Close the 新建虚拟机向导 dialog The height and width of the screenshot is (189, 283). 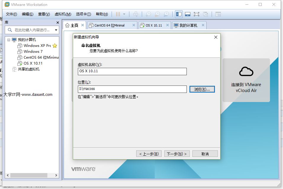(216, 37)
